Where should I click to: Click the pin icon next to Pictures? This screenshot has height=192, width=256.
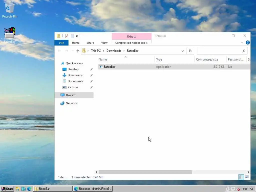tap(91, 87)
